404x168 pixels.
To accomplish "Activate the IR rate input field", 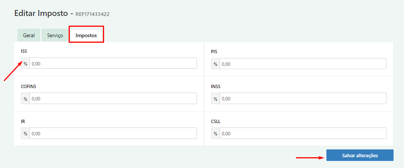I will coord(113,133).
